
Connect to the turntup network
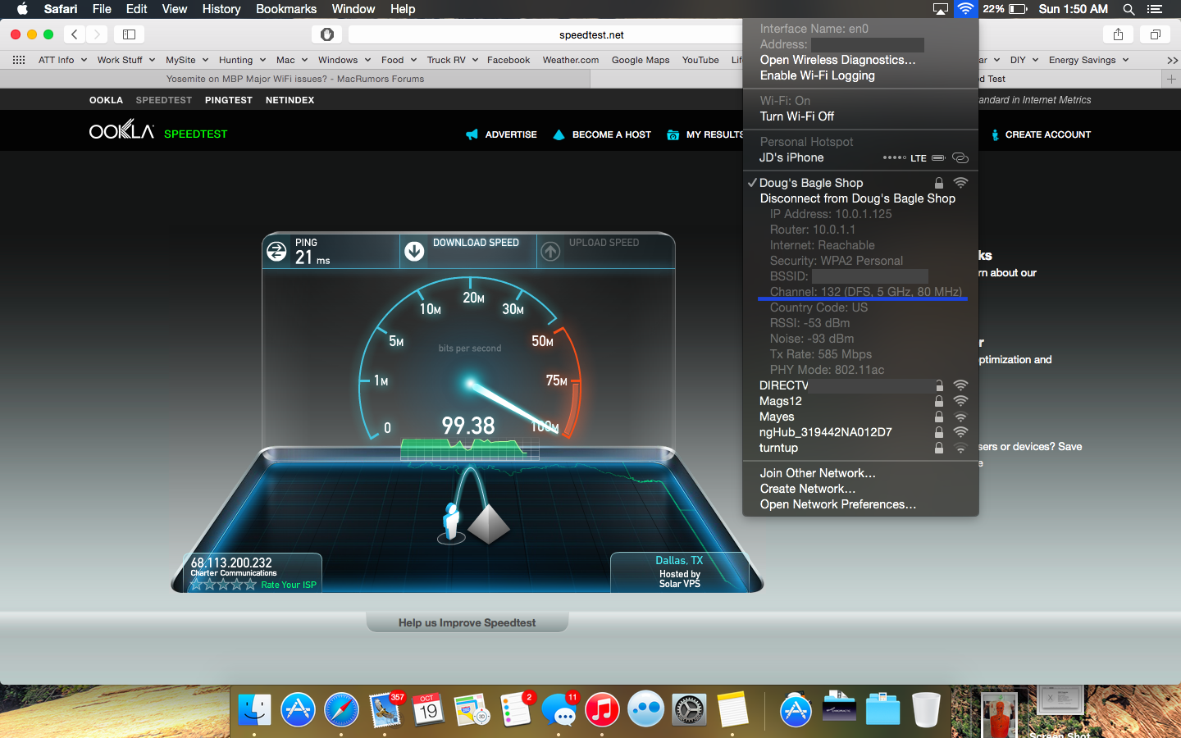860,448
